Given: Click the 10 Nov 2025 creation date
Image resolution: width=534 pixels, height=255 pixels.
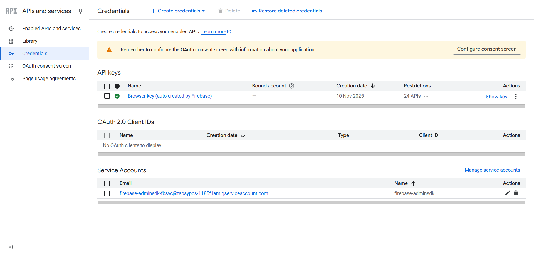Looking at the screenshot, I should 350,96.
